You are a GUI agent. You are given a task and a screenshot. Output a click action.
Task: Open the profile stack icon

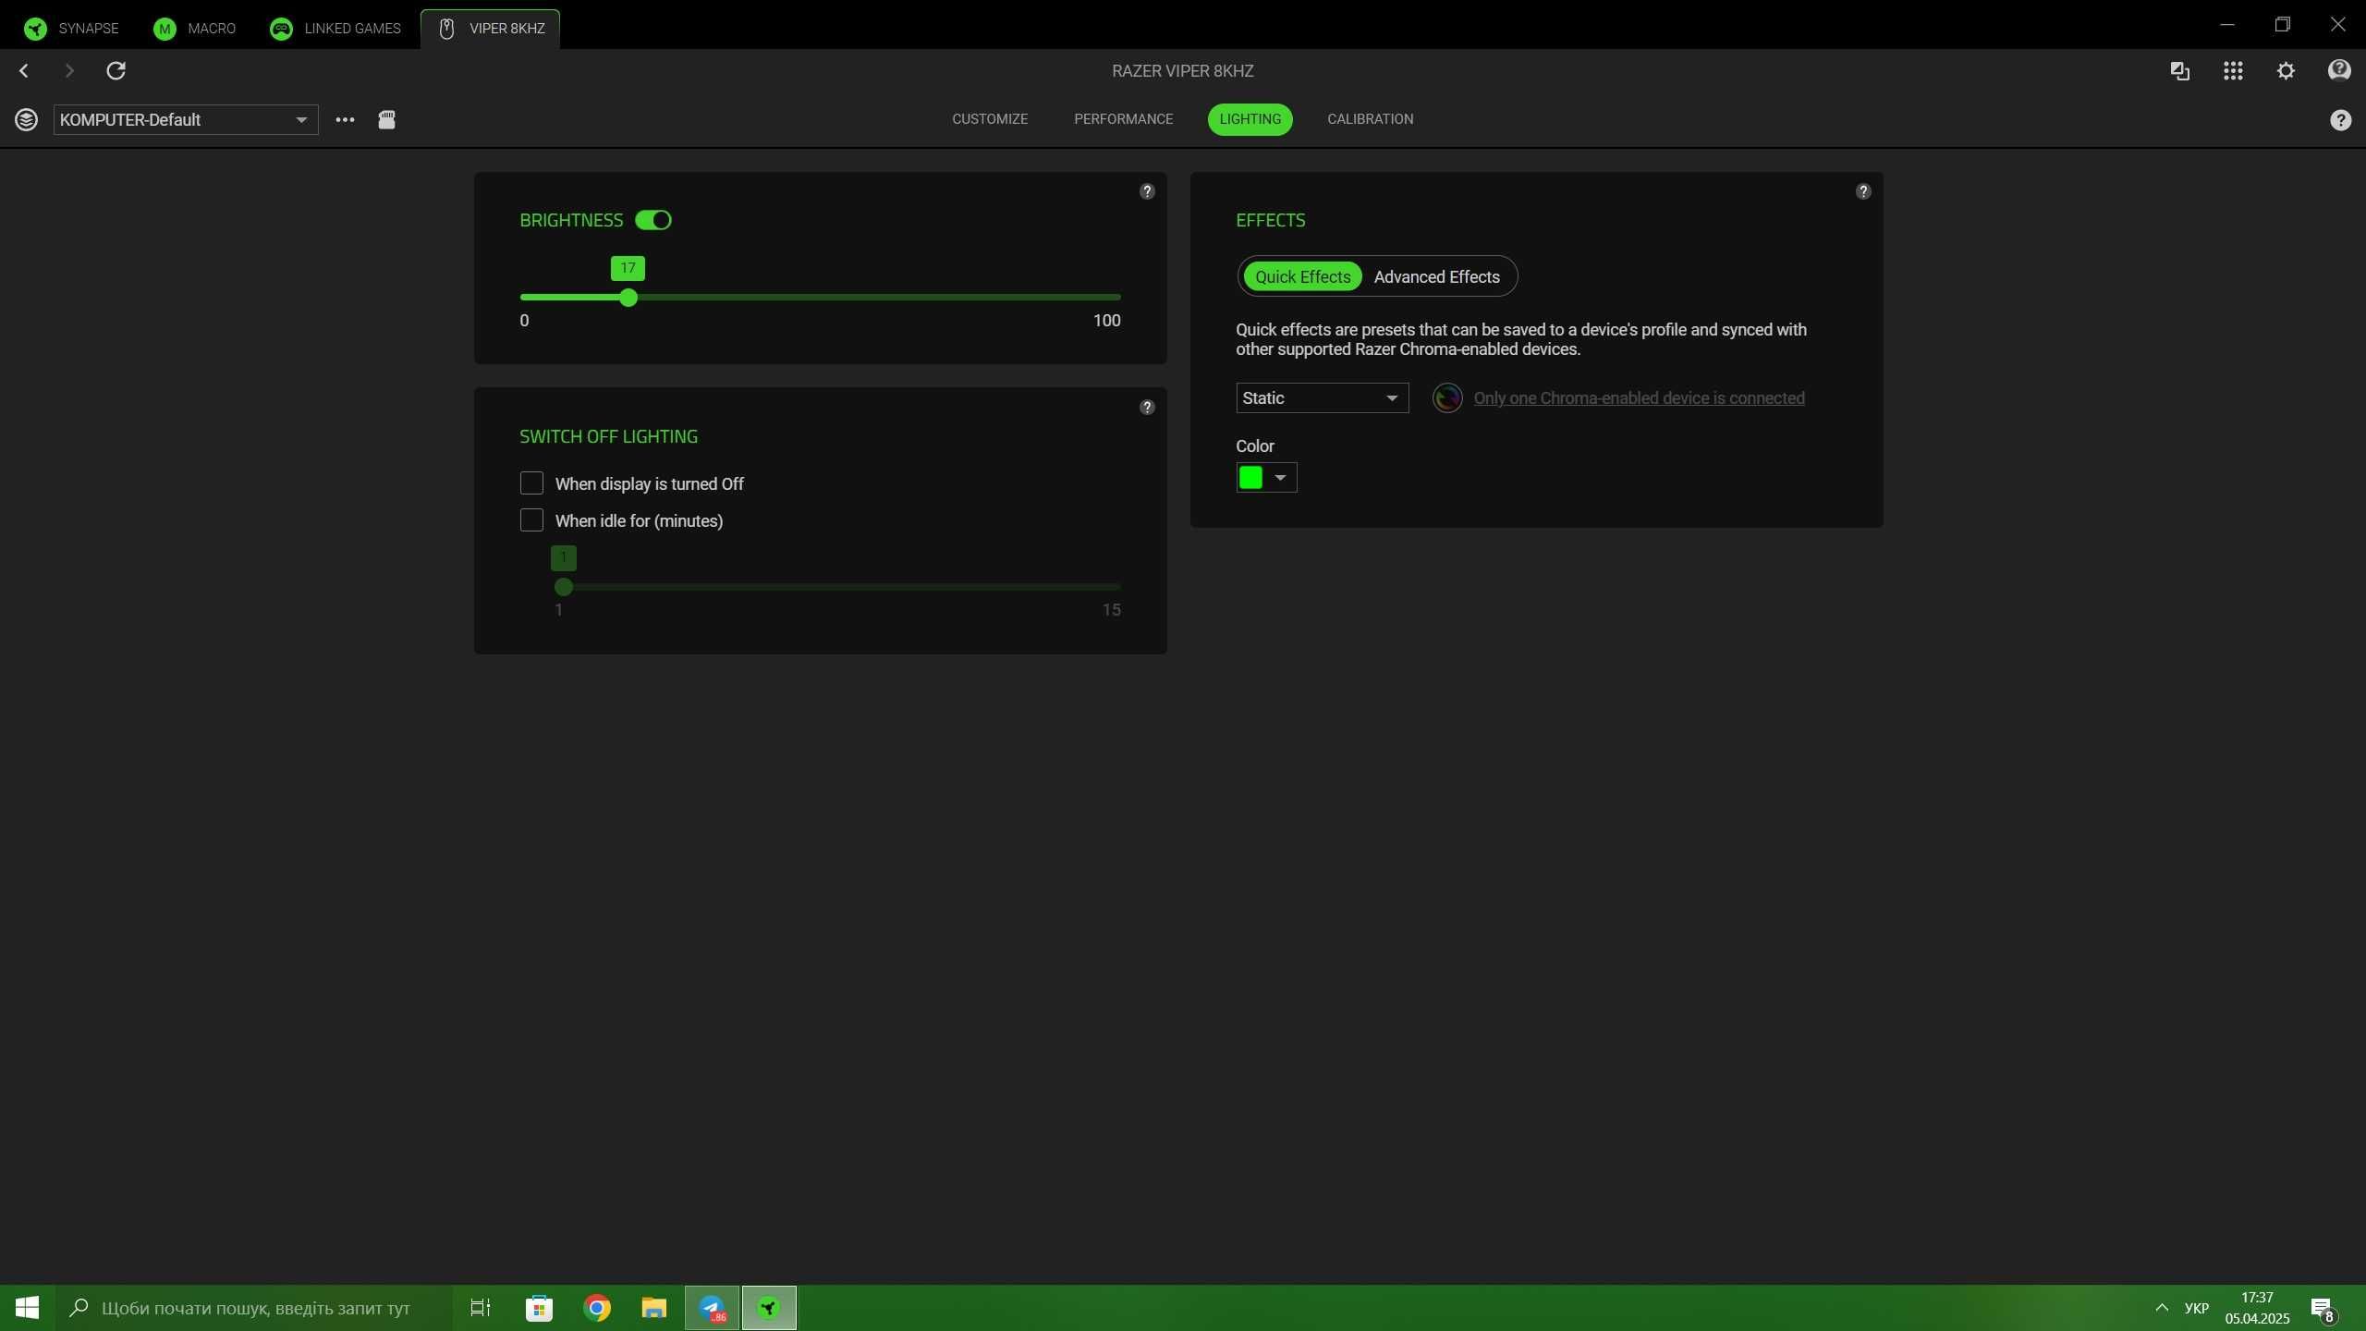[26, 119]
